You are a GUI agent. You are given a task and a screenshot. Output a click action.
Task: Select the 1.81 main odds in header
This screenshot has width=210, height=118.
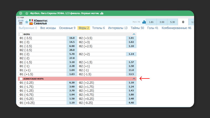pos(151,22)
